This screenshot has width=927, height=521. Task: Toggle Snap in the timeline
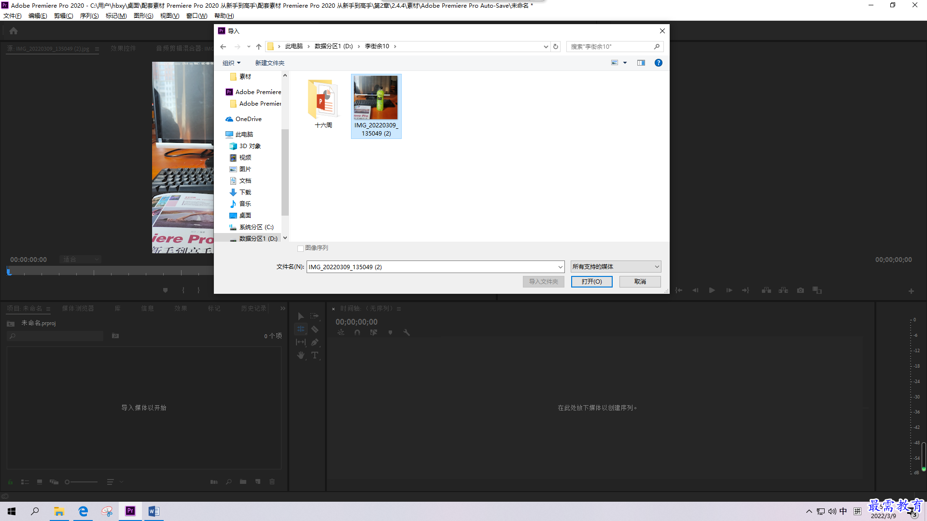pos(357,332)
